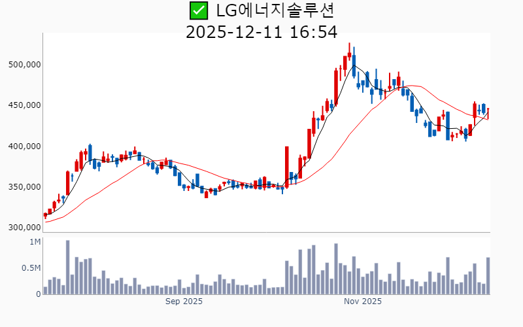Viewport: 523px width, 327px height.
Task: Click the last candlestick at right edge
Action: pos(488,113)
